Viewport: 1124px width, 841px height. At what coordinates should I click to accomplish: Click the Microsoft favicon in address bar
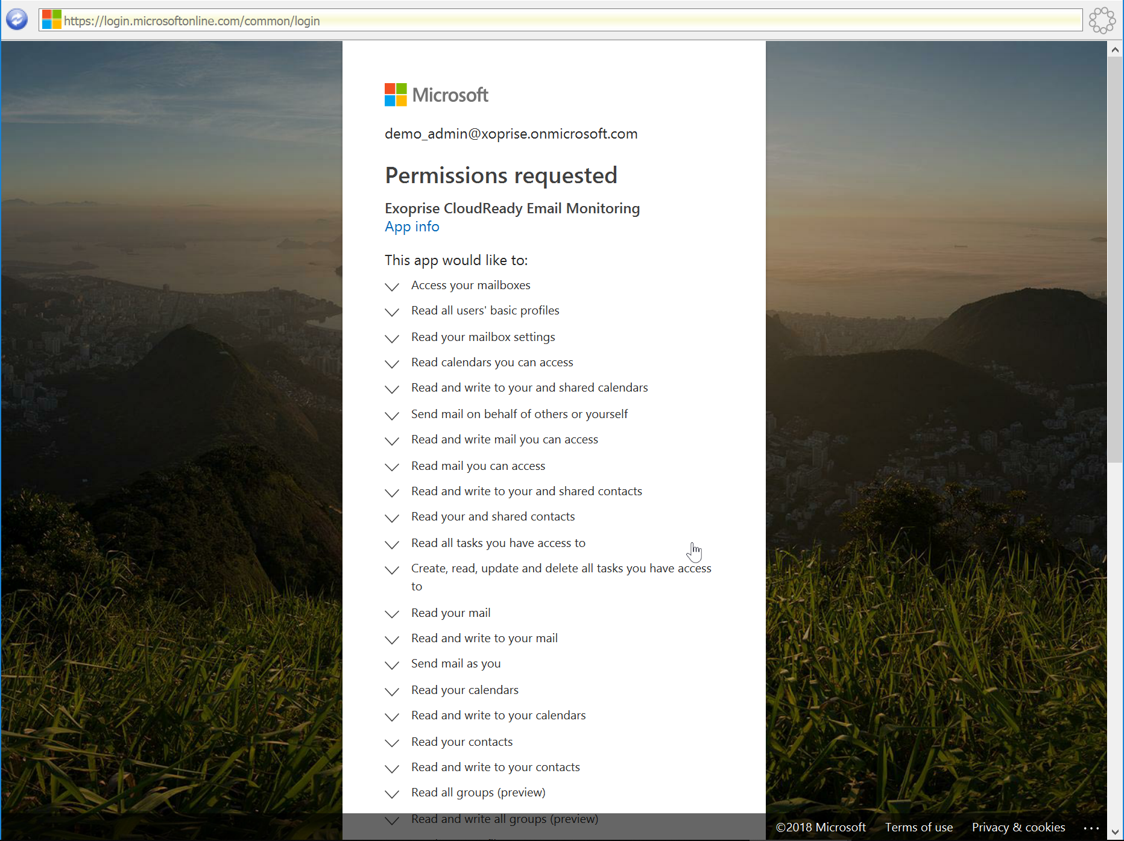[x=51, y=20]
